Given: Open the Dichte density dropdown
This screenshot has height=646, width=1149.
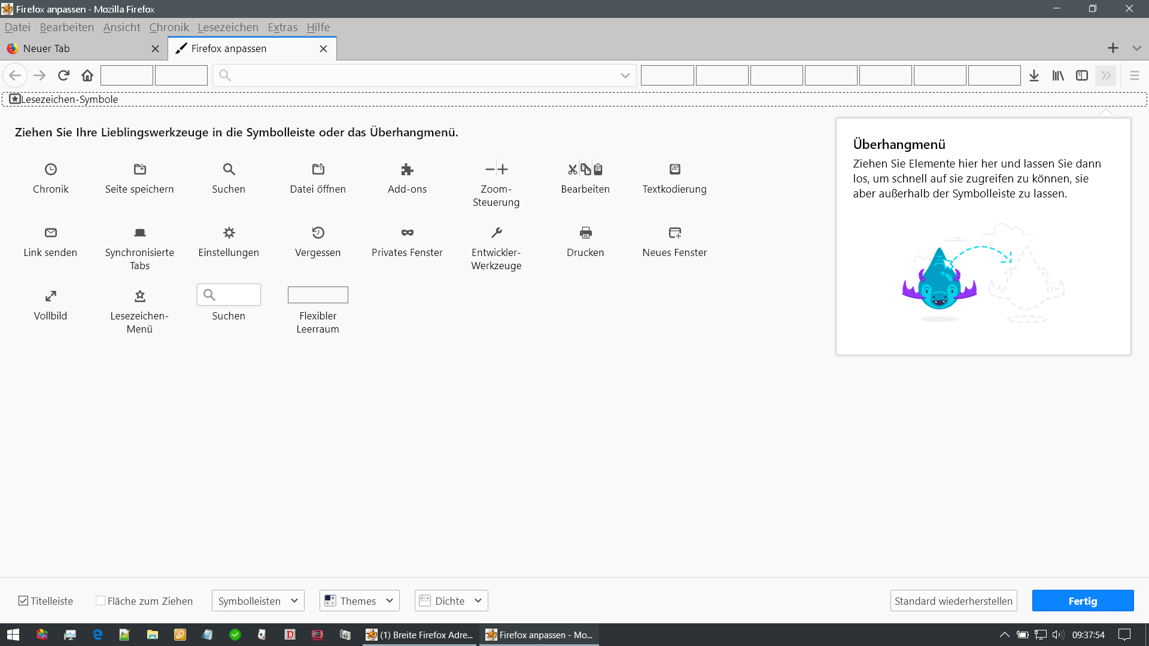Looking at the screenshot, I should click(451, 601).
